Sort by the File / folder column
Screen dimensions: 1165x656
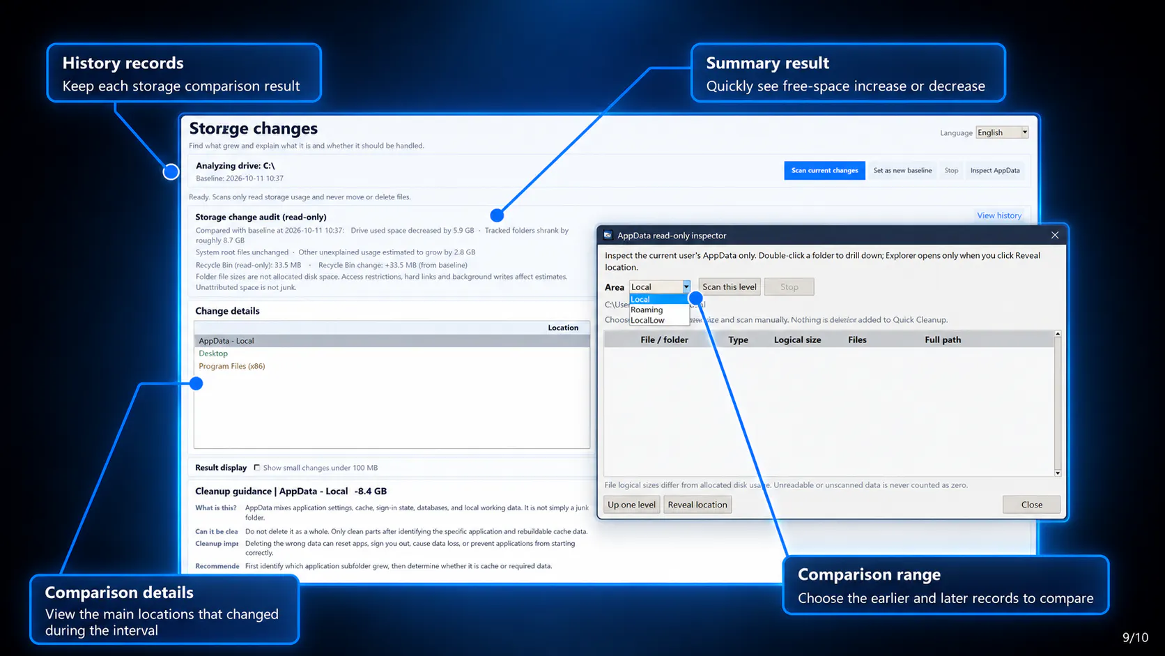[664, 340]
